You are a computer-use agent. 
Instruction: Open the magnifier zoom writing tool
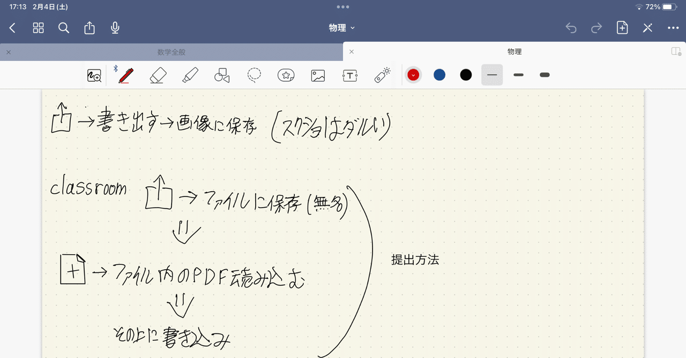pyautogui.click(x=94, y=75)
